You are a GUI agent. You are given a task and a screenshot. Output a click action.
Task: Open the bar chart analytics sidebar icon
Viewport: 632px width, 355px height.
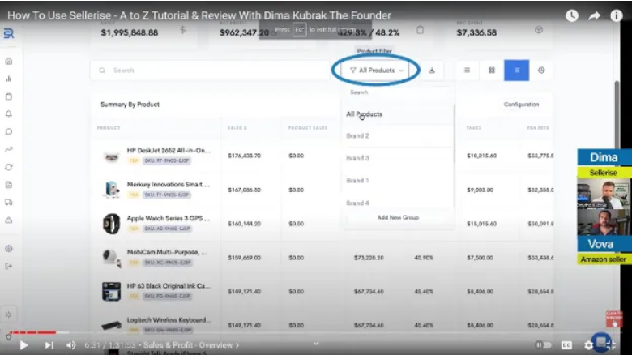point(9,79)
